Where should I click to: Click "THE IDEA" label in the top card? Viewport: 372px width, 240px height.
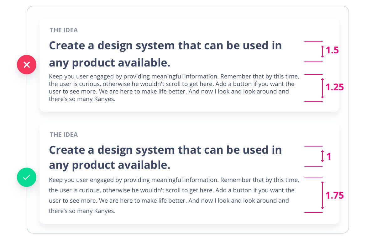(x=64, y=30)
